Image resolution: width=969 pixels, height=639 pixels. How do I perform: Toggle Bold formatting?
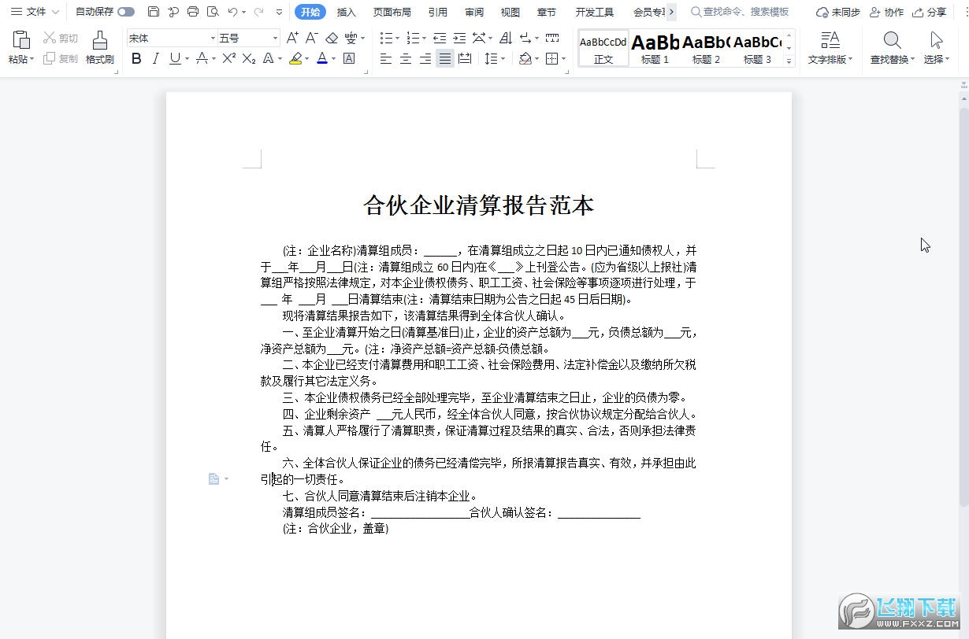136,59
